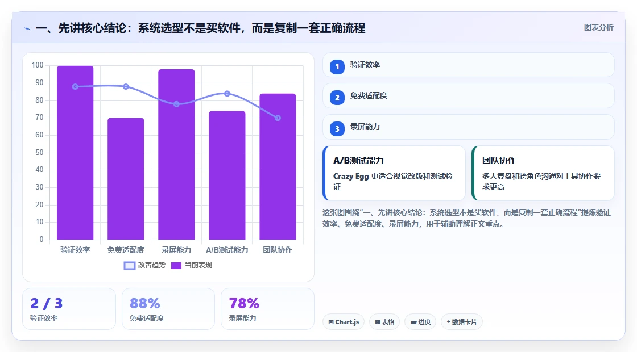Viewport: 637px width, 352px height.
Task: Open the A/B测试能力 card
Action: [394, 173]
